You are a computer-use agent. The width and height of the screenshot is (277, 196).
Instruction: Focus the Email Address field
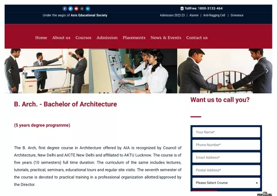[226, 157]
